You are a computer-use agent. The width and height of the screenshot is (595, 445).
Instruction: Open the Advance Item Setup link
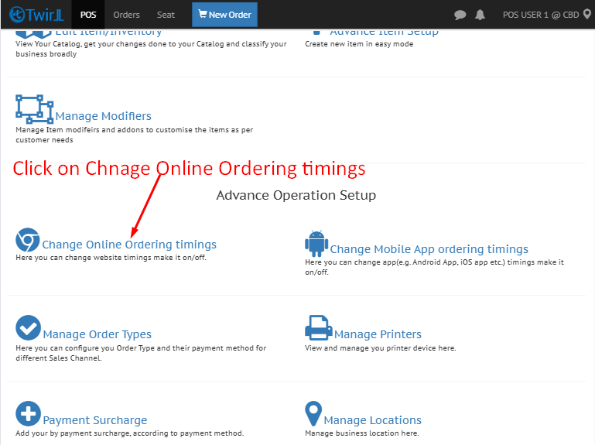tap(384, 32)
